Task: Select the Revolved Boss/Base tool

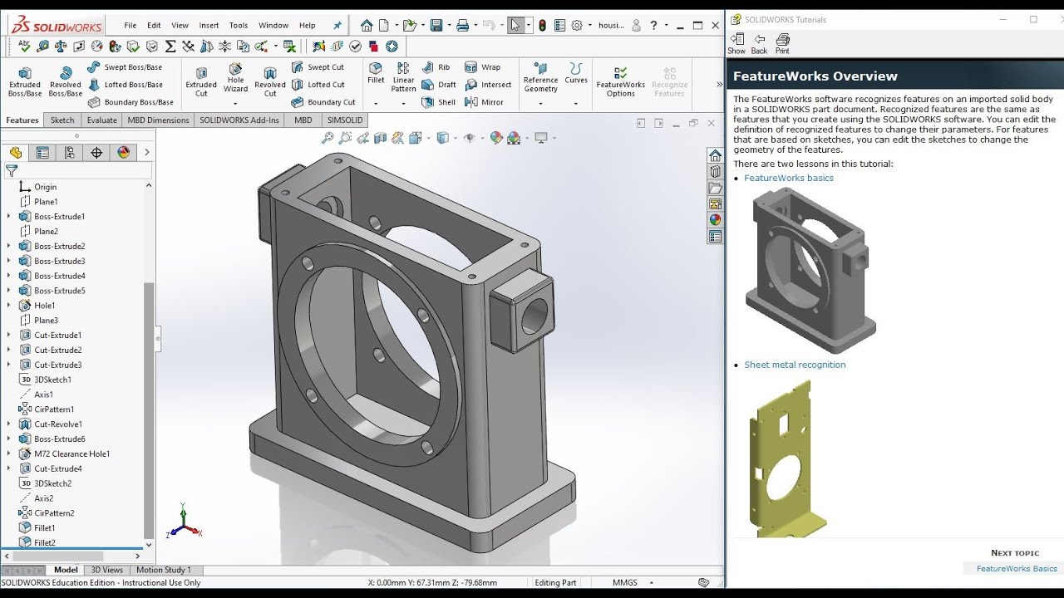Action: (66, 81)
